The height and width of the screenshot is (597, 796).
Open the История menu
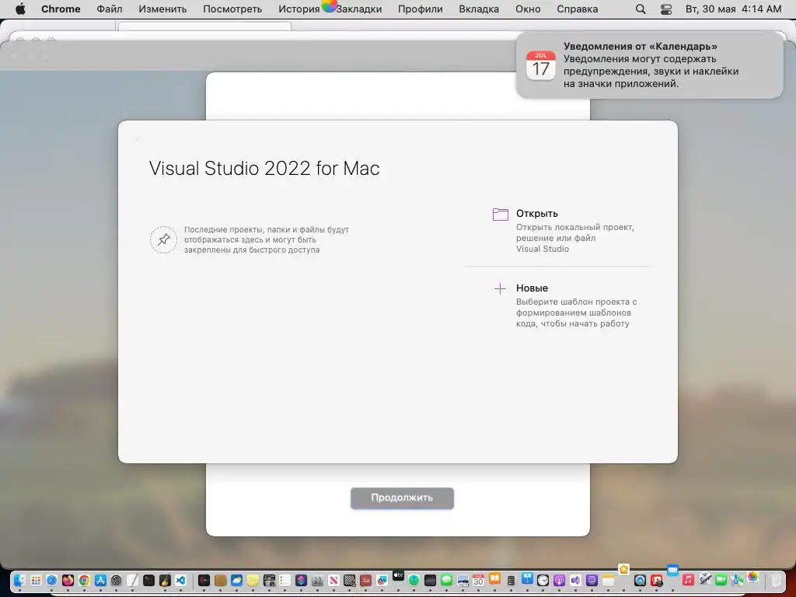tap(299, 9)
